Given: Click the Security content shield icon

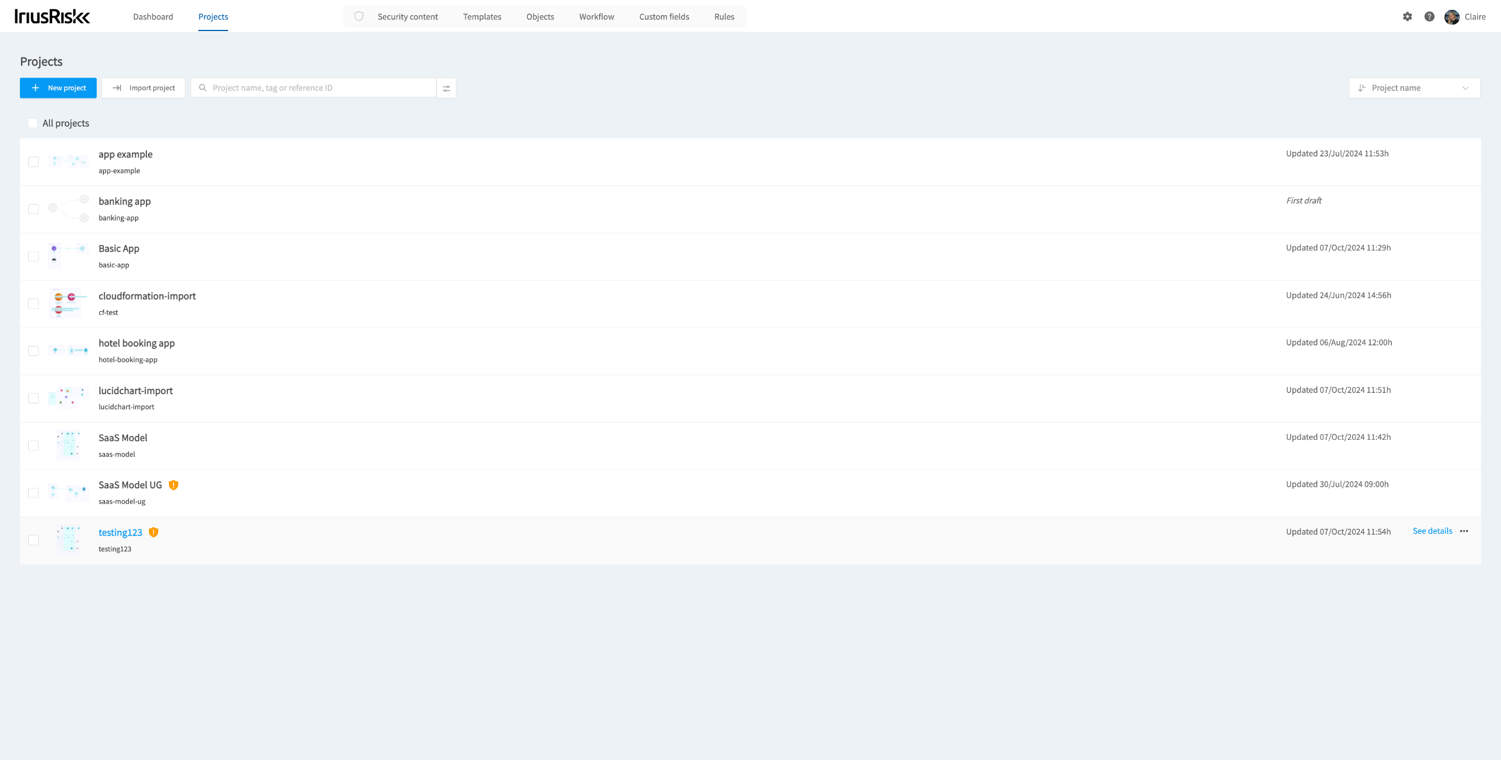Looking at the screenshot, I should point(359,16).
